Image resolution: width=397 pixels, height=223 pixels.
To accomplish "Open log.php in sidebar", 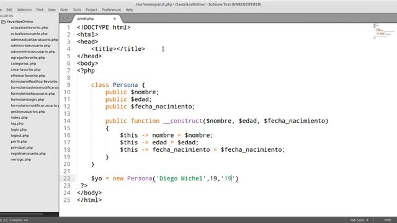I will coord(17,124).
